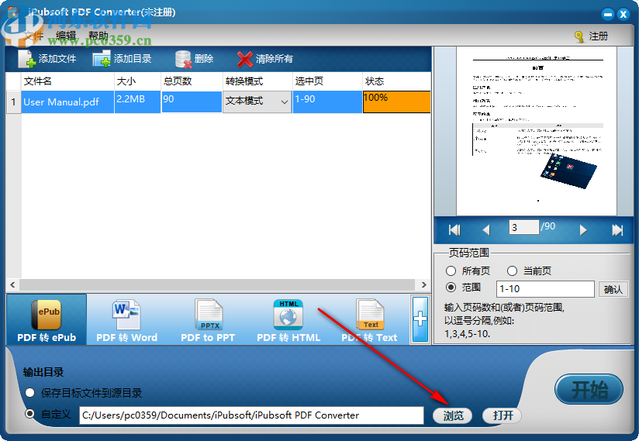Click the Status (状态) column header
This screenshot has width=639, height=441.
coord(396,81)
